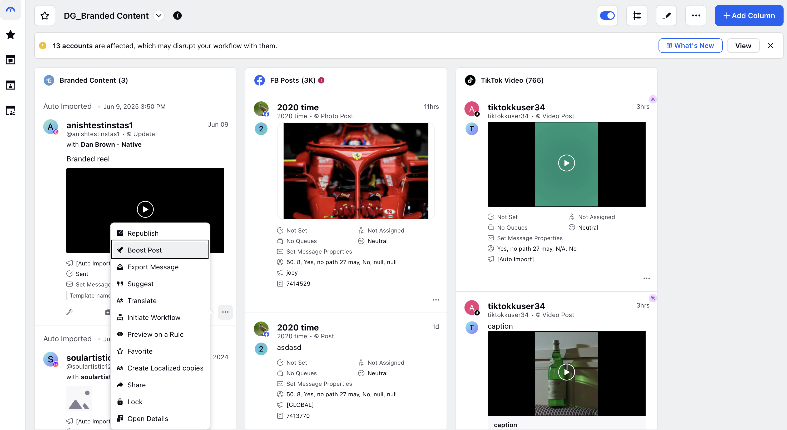Click the T avatar under first tiktokkuser34
Screen dimensions: 787x430
pyautogui.click(x=472, y=129)
